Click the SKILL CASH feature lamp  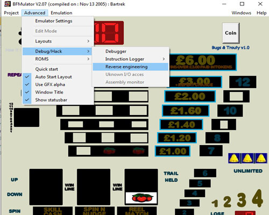click(53, 211)
